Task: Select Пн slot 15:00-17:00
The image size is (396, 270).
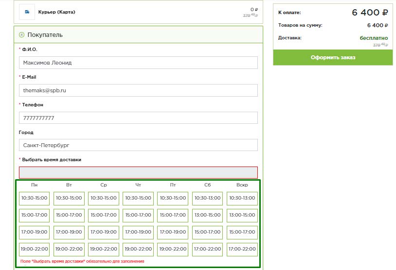Action: point(35,215)
